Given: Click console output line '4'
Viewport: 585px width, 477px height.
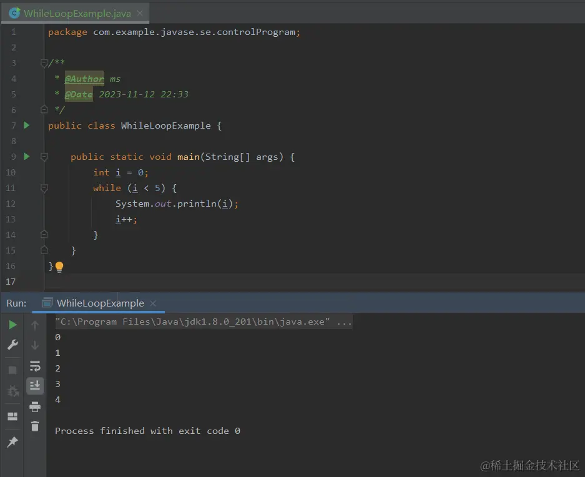Looking at the screenshot, I should click(x=58, y=400).
